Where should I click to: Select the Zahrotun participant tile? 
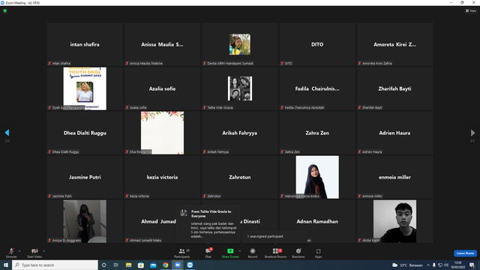(x=240, y=177)
